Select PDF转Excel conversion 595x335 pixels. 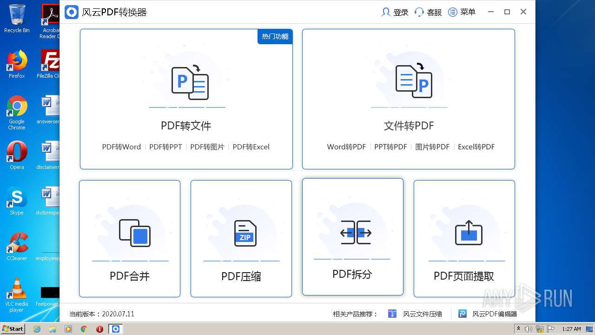point(251,147)
